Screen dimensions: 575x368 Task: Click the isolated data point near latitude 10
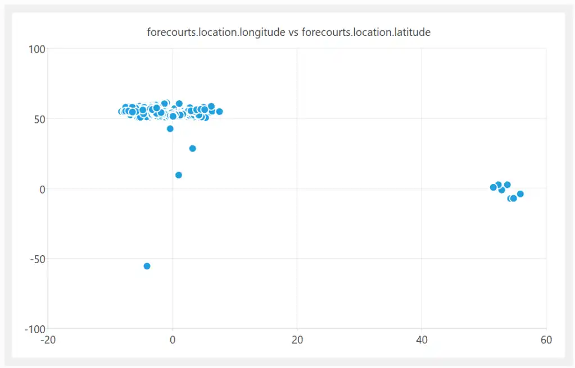[x=179, y=175]
